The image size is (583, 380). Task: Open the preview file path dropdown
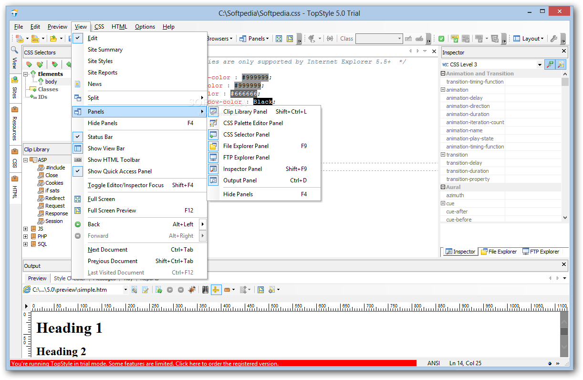[x=126, y=290]
